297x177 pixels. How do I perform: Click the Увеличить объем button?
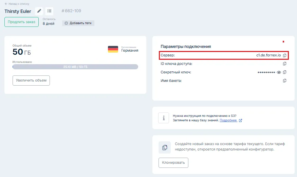pos(31,81)
